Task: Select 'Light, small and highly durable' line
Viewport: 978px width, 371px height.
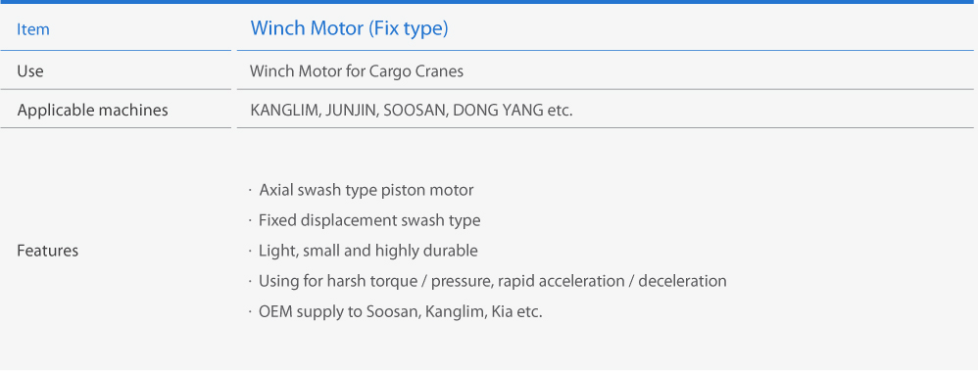Action: coord(368,251)
